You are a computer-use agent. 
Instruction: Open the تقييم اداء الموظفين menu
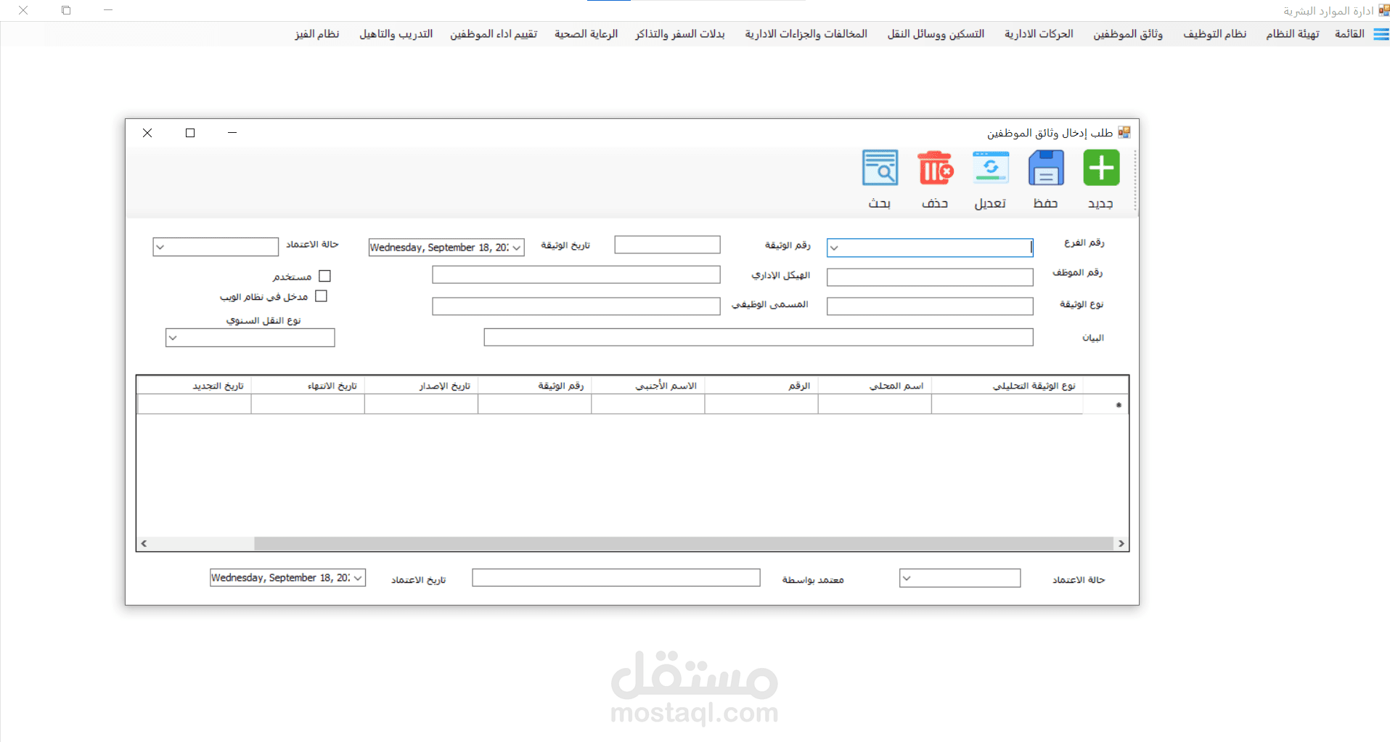[494, 34]
